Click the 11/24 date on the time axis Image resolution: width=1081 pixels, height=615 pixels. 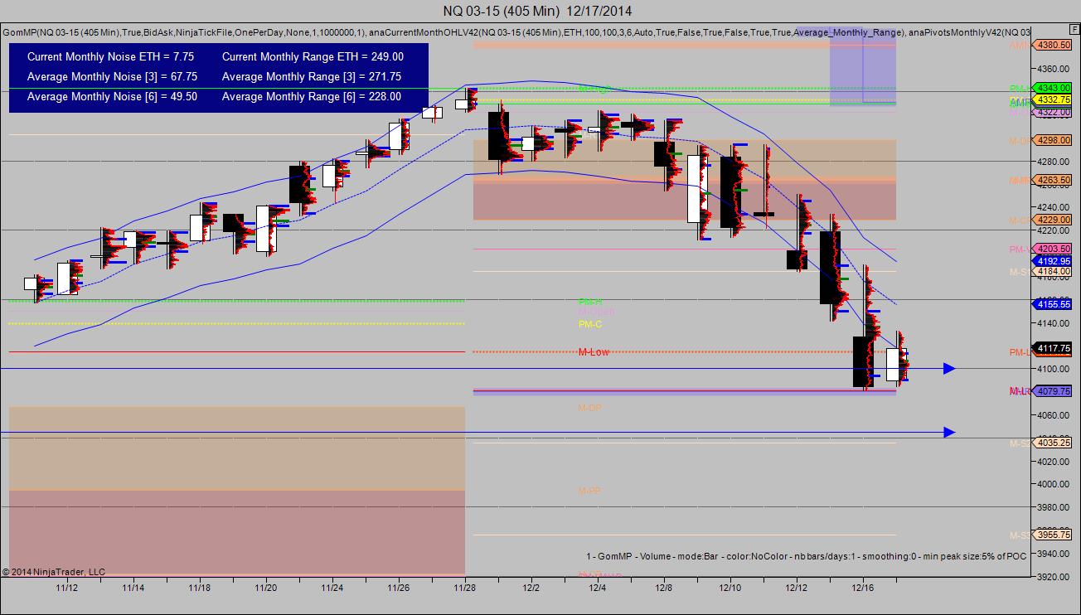click(x=332, y=588)
